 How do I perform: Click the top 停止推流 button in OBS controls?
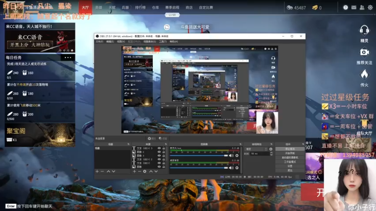[x=290, y=149]
